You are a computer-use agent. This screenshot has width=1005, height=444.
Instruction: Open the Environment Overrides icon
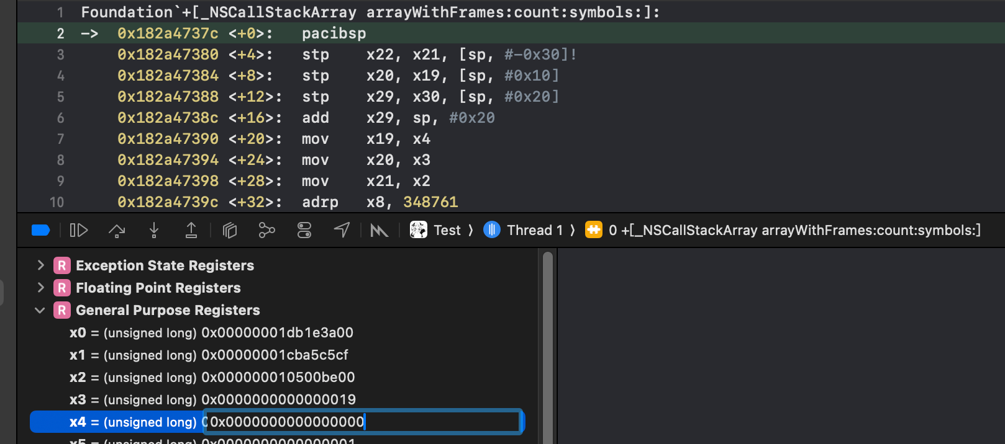(x=304, y=231)
